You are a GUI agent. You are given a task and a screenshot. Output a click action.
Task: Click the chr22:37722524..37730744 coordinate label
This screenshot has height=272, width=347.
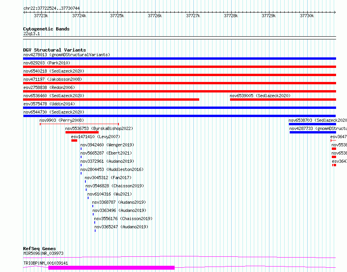(51, 8)
